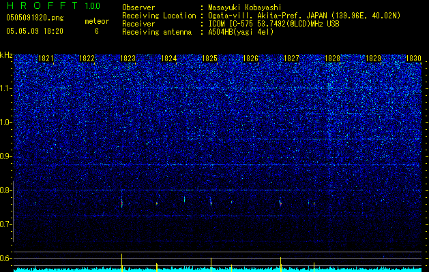Screen dimensions: 429x272
Task: Click the meteor count value 6
Action: click(97, 31)
